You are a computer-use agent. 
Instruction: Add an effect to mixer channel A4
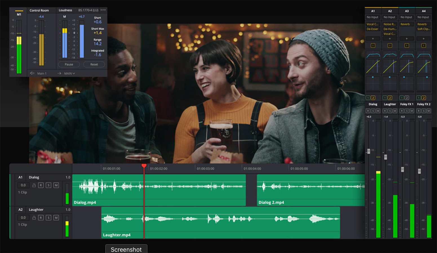coord(423,39)
